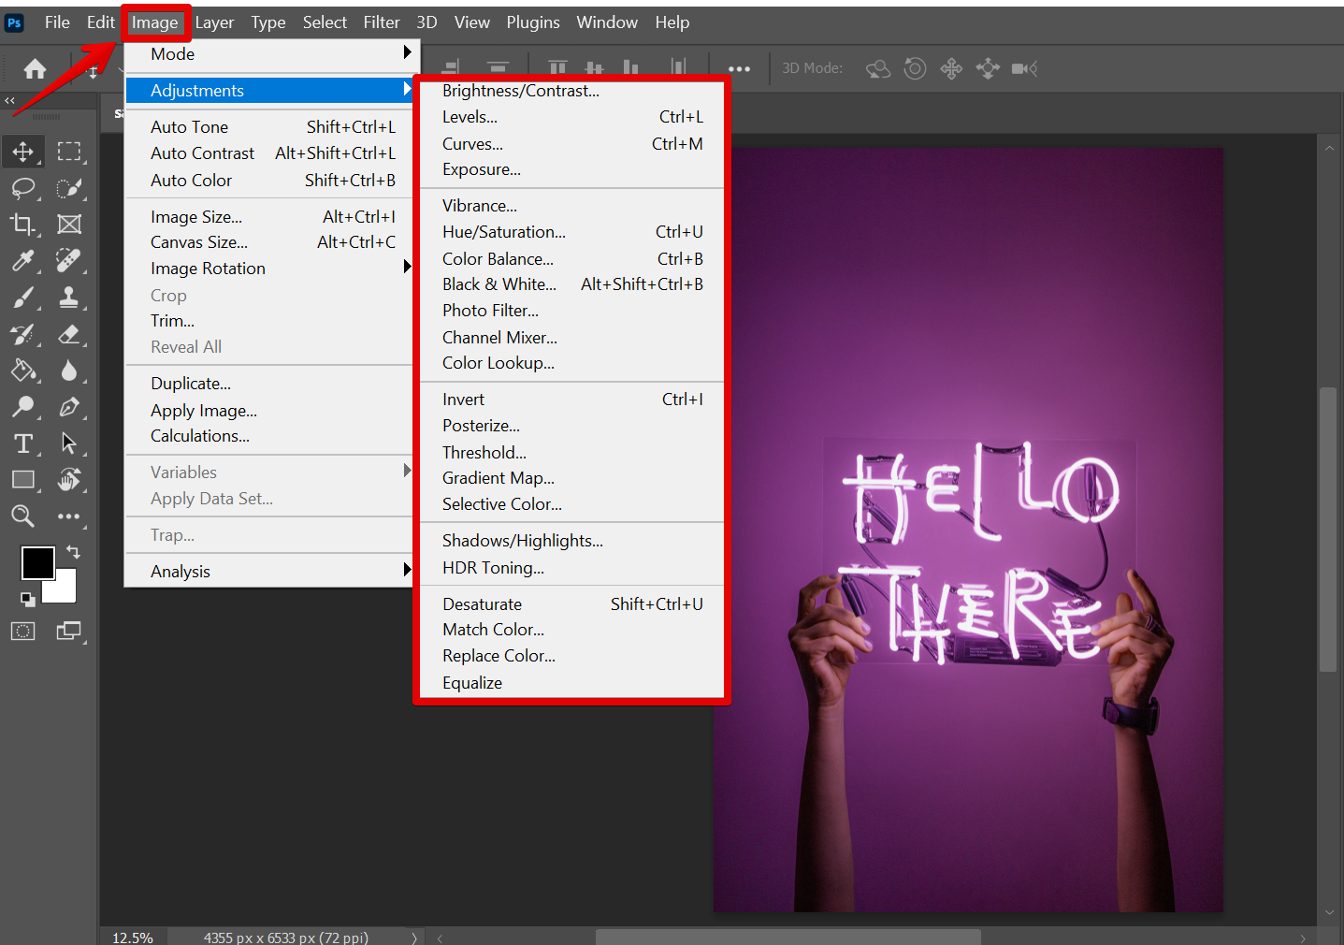Click the 12.5% zoom level field
Screen dimensions: 1344x945
coord(133,937)
